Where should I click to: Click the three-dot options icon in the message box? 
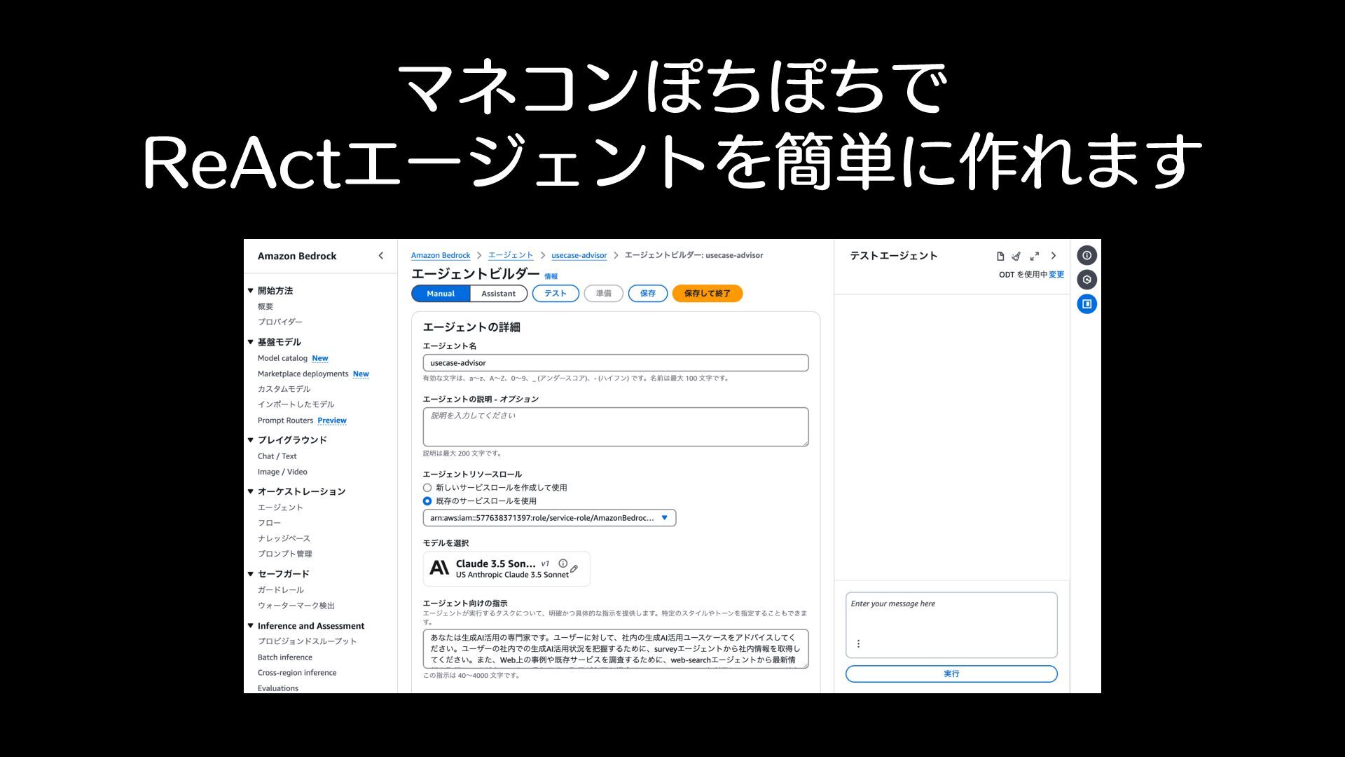[858, 643]
